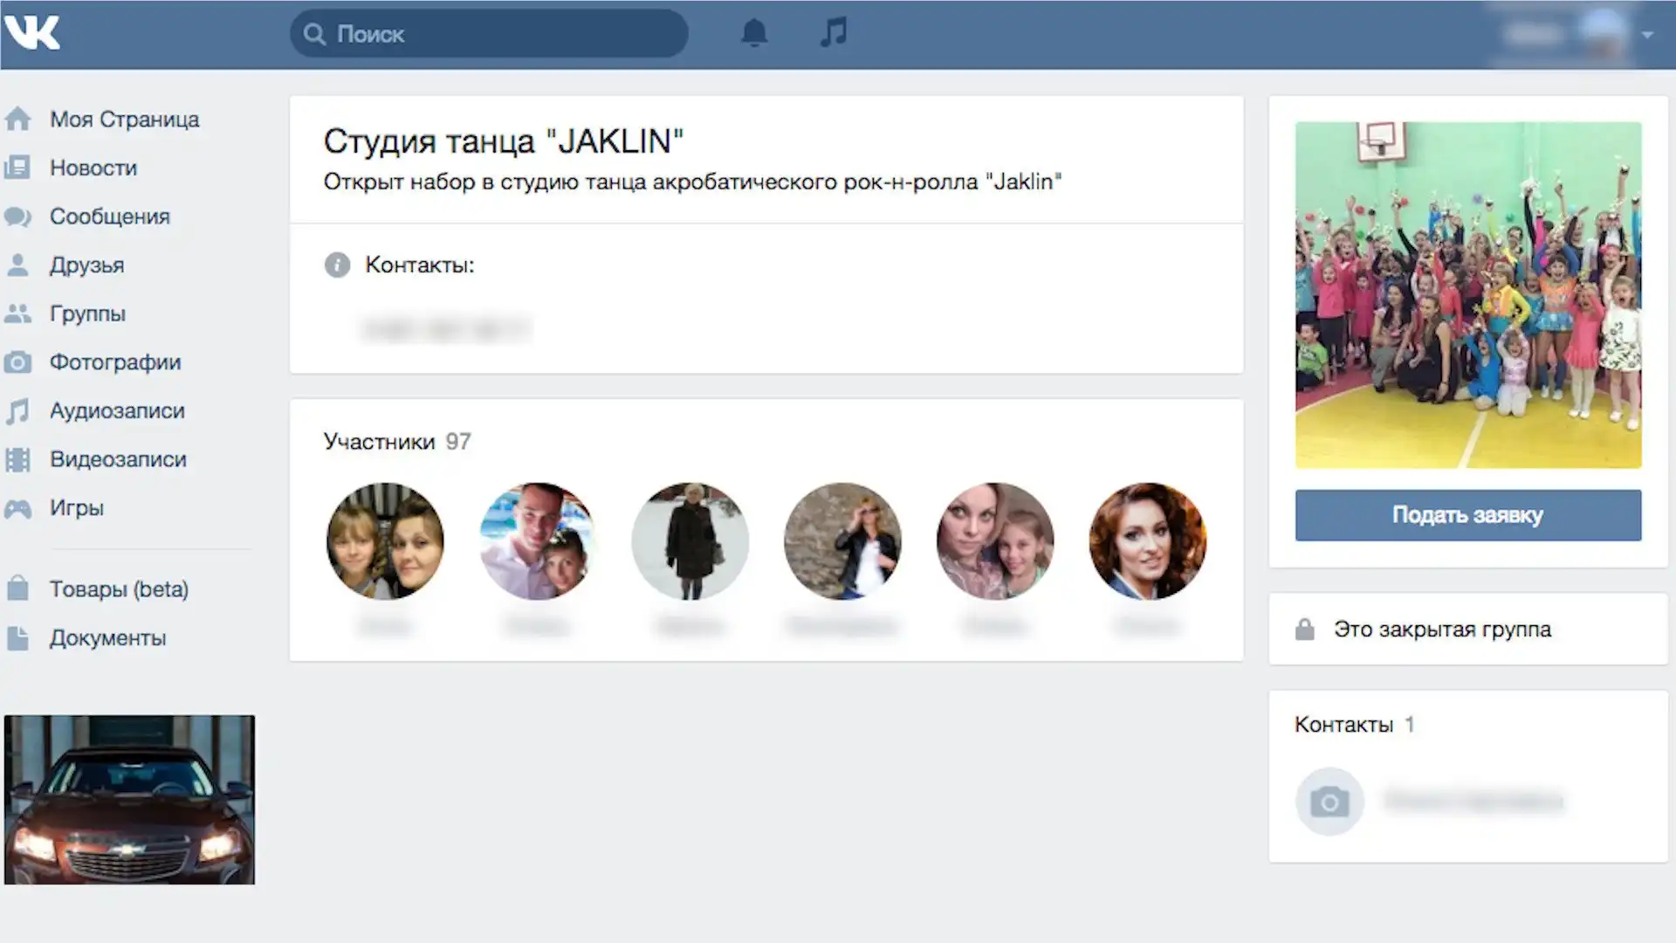Click the Товары shopping bag icon
This screenshot has height=943, width=1676.
click(x=17, y=589)
